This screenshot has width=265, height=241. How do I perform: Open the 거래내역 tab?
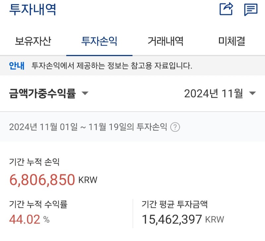(165, 41)
